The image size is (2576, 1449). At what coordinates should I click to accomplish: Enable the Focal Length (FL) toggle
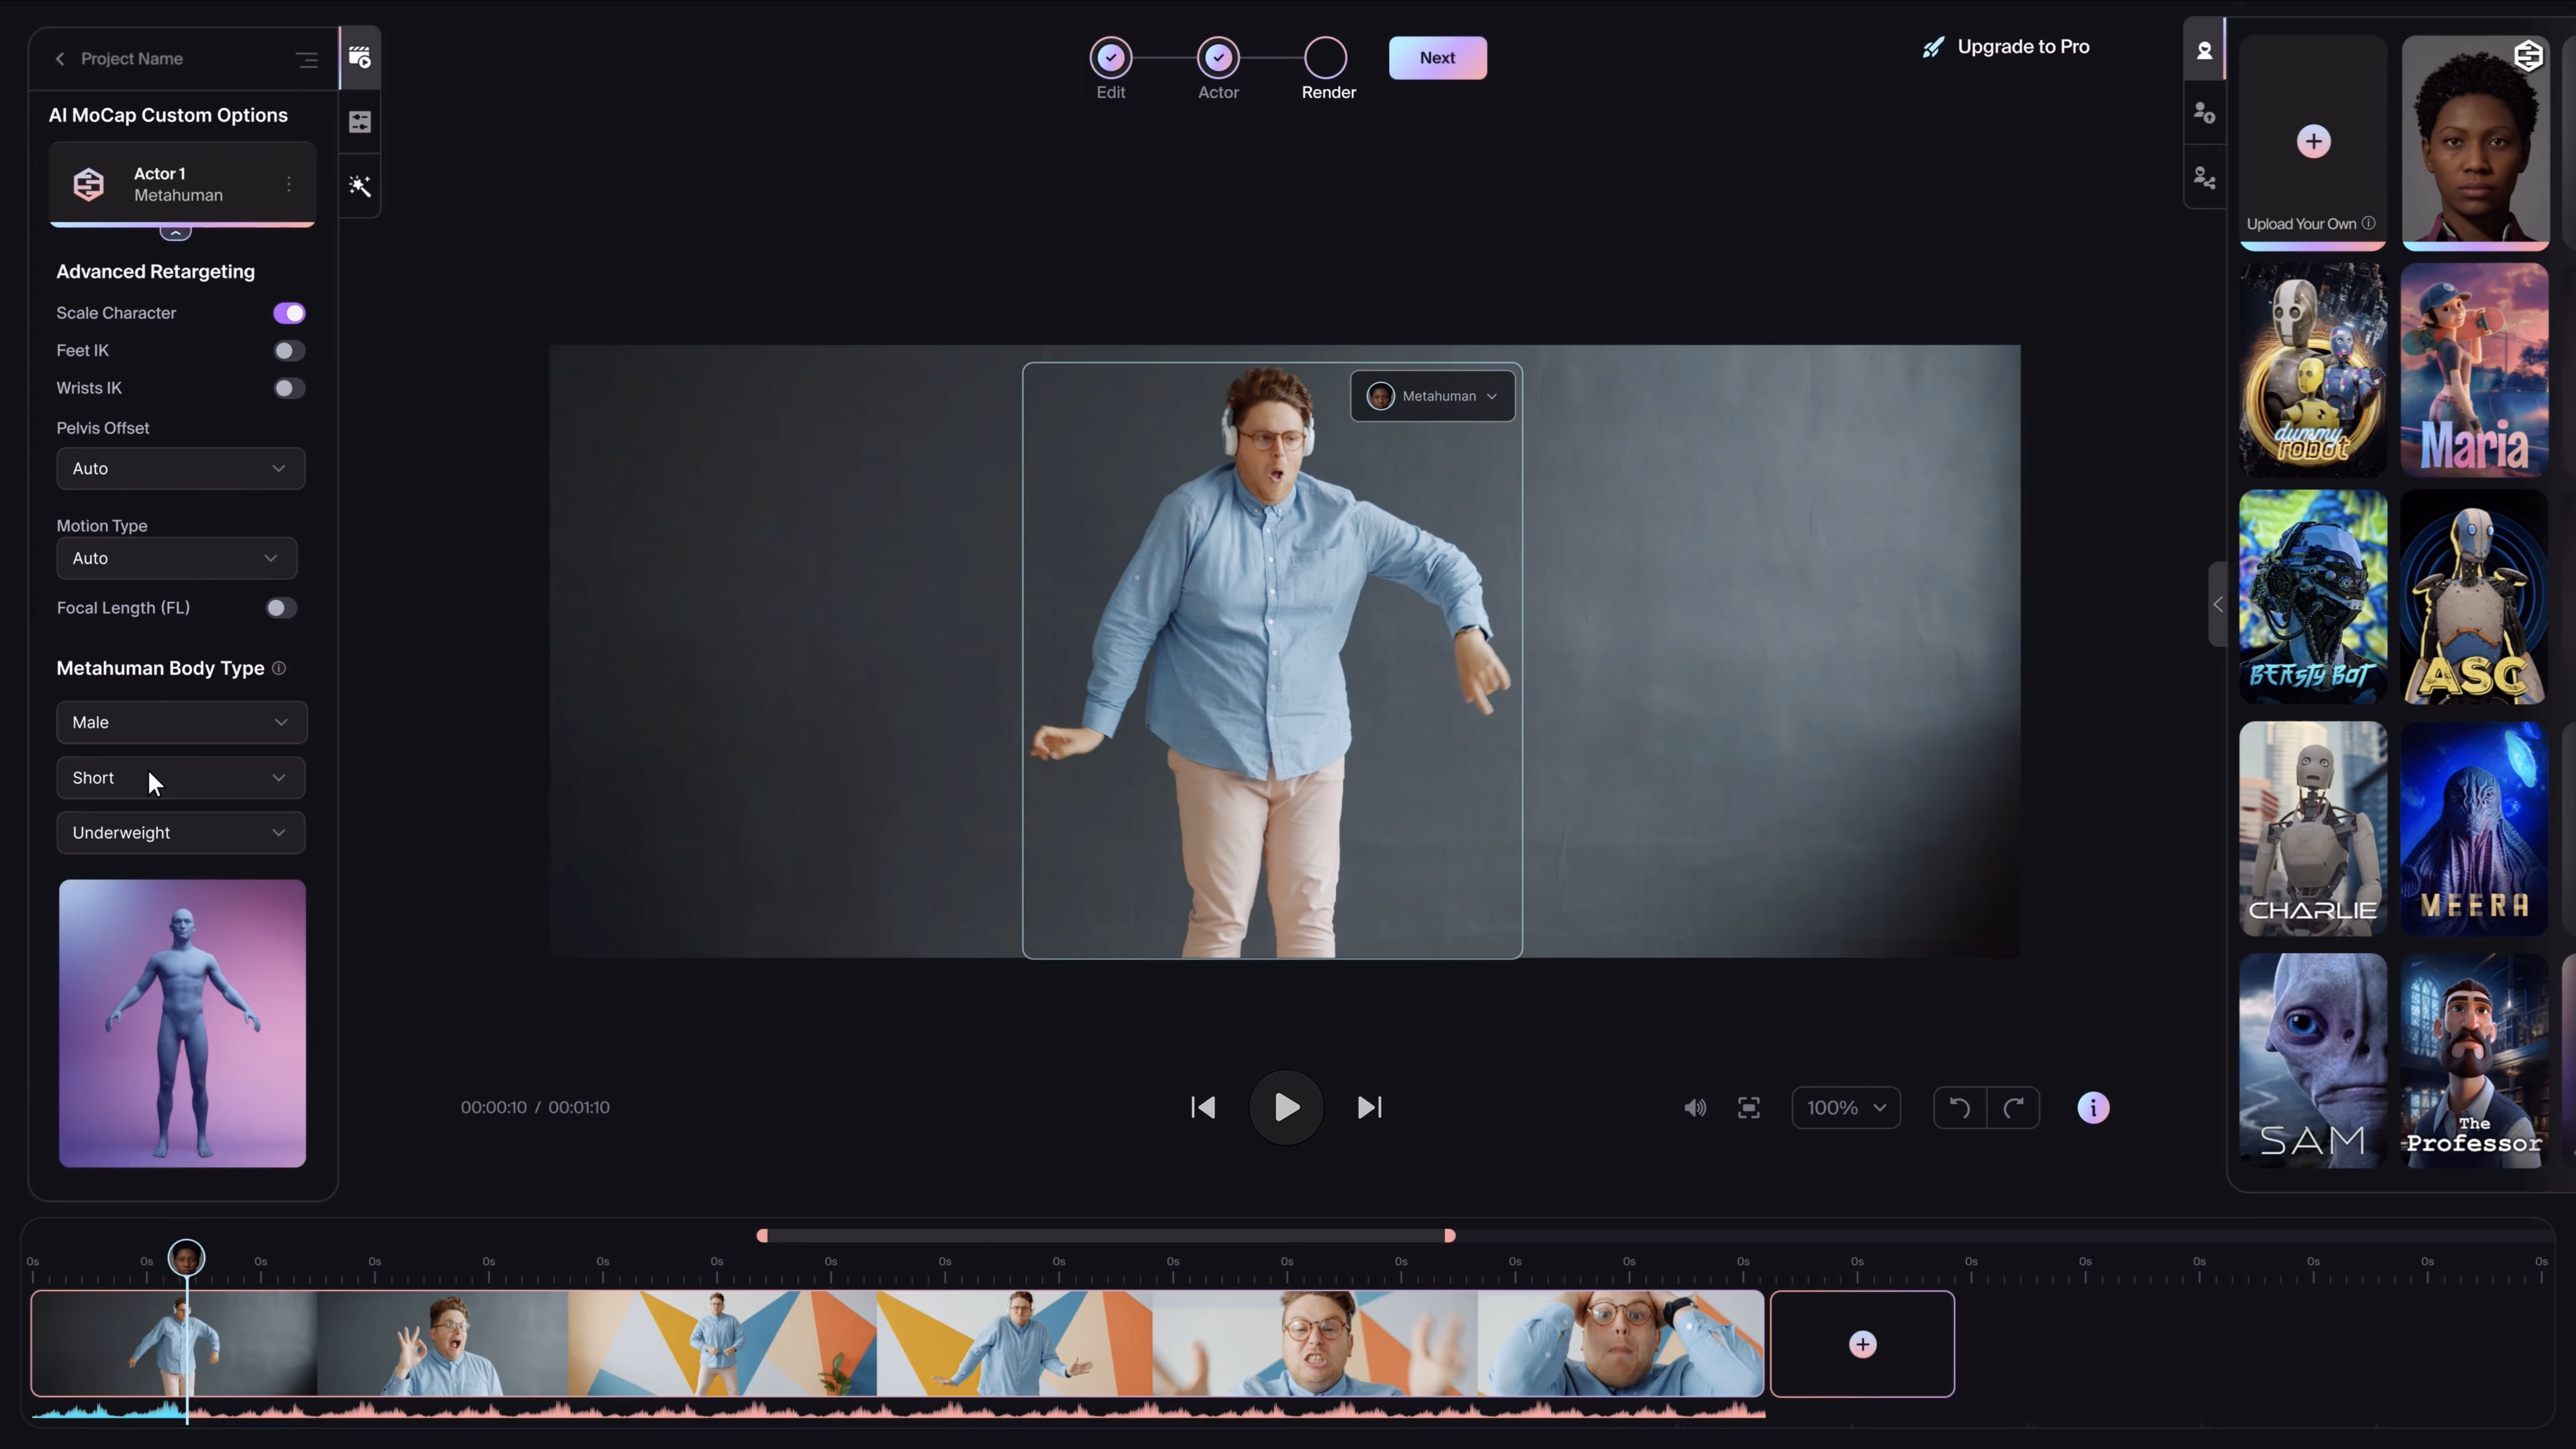coord(280,607)
